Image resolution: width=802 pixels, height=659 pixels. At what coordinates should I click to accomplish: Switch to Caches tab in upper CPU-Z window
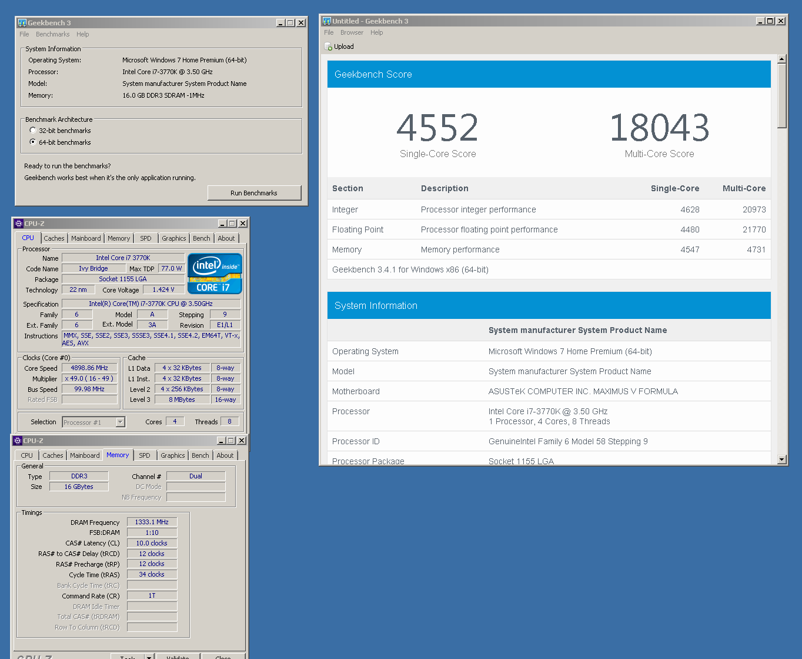pyautogui.click(x=54, y=238)
